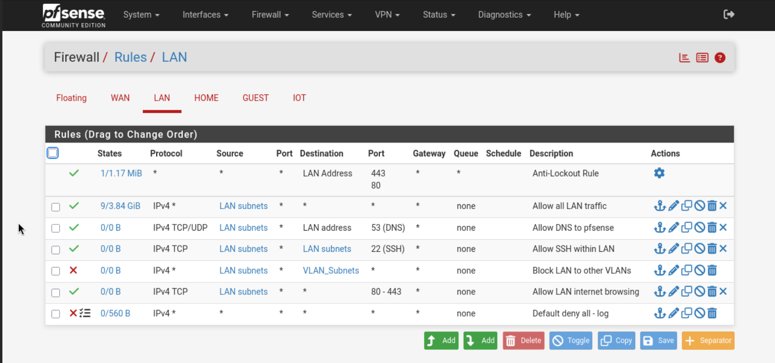Switch to the Floating rules tab
The width and height of the screenshot is (775, 363).
point(72,98)
